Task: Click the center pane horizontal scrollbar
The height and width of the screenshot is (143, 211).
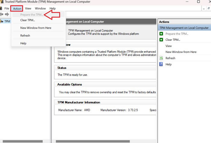Action: [93, 141]
